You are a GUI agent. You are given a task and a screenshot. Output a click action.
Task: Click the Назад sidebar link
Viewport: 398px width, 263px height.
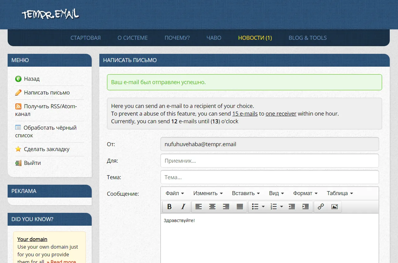32,79
